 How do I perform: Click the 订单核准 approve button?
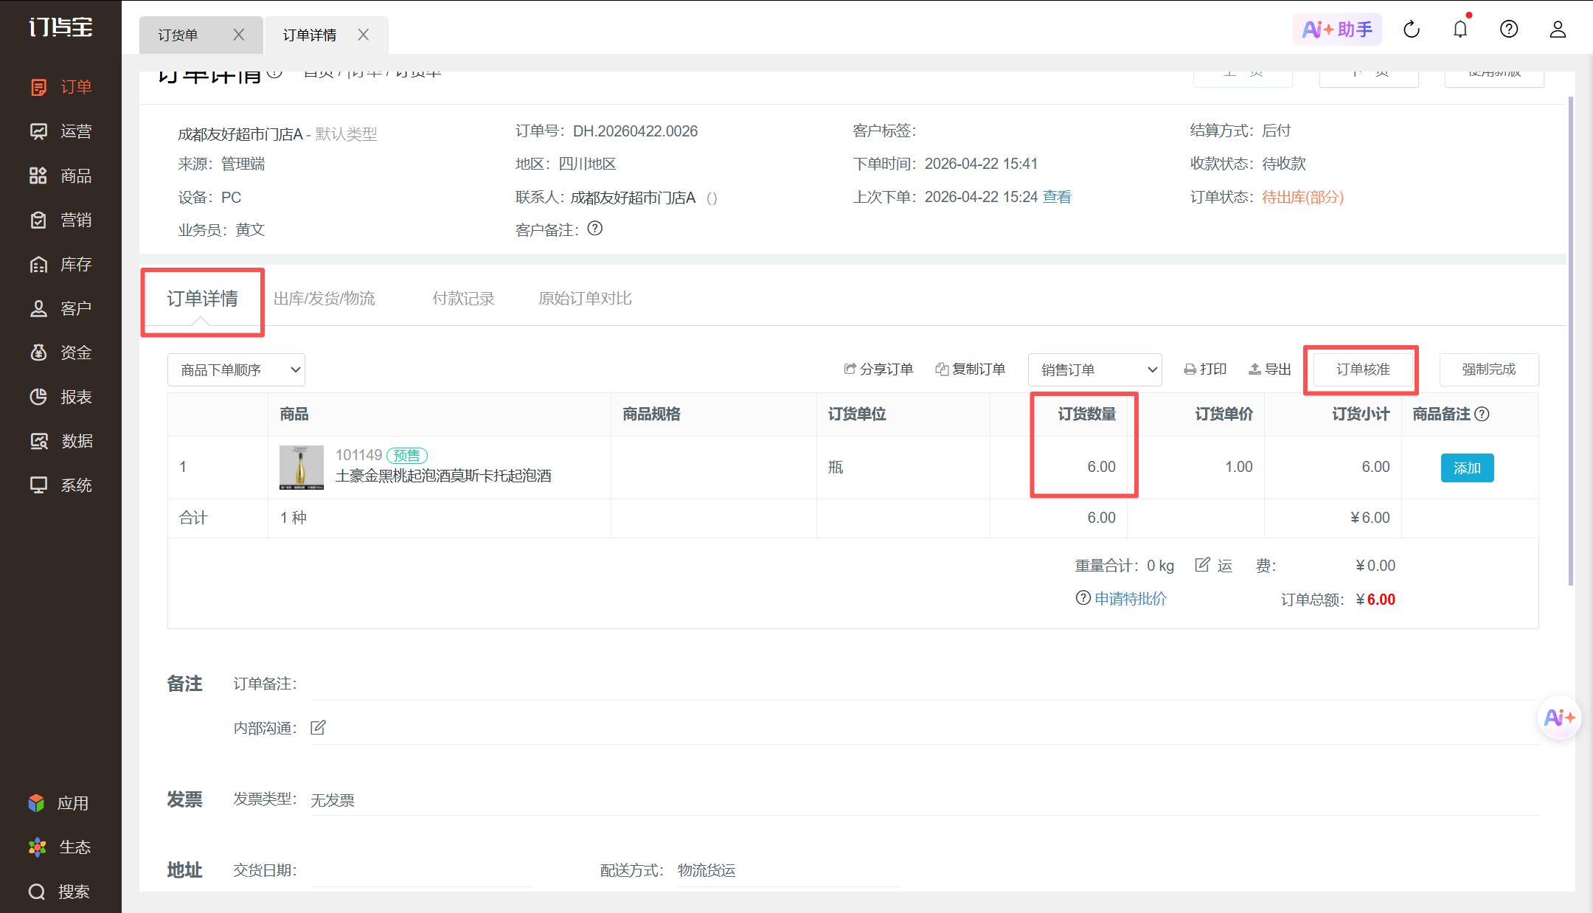point(1363,369)
